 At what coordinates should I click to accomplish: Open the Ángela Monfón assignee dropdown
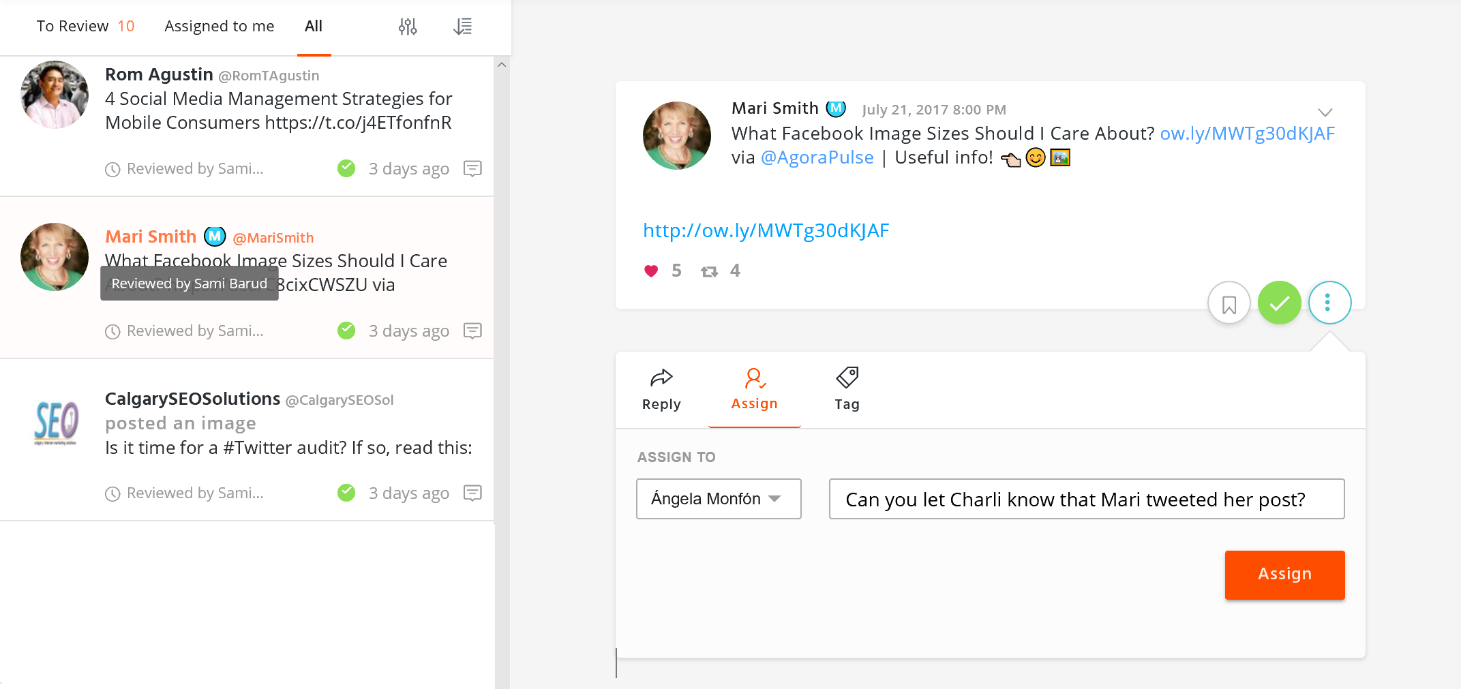(718, 499)
